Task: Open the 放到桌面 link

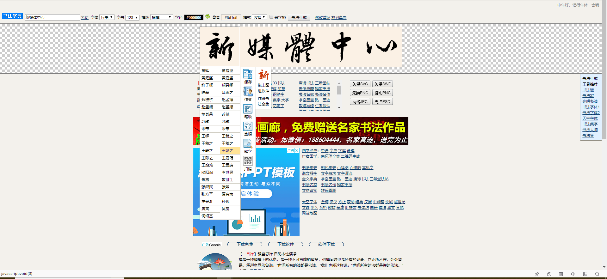Action: tap(339, 18)
